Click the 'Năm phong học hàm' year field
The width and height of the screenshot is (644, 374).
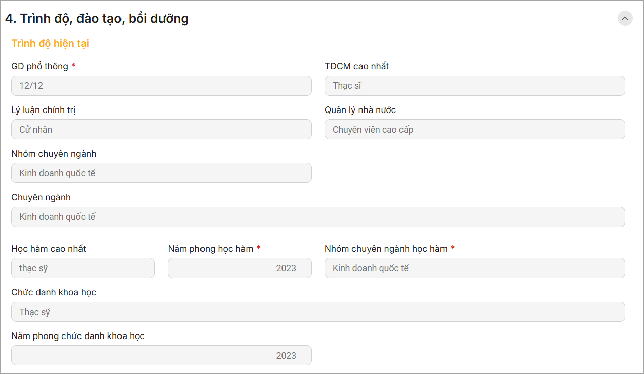pyautogui.click(x=239, y=268)
